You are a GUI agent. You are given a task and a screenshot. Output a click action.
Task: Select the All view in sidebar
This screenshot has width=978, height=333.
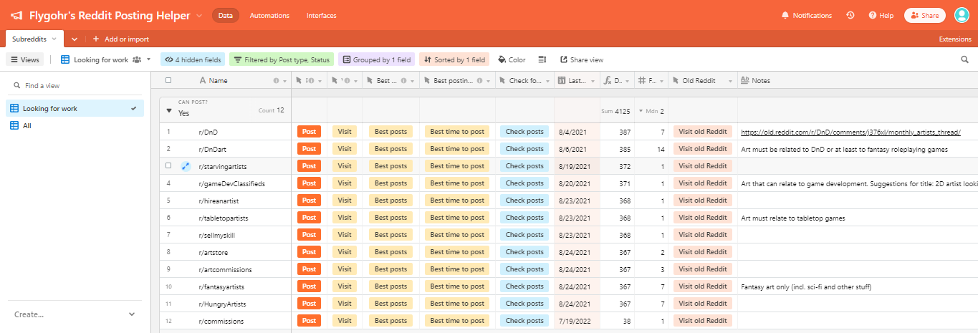[75, 126]
